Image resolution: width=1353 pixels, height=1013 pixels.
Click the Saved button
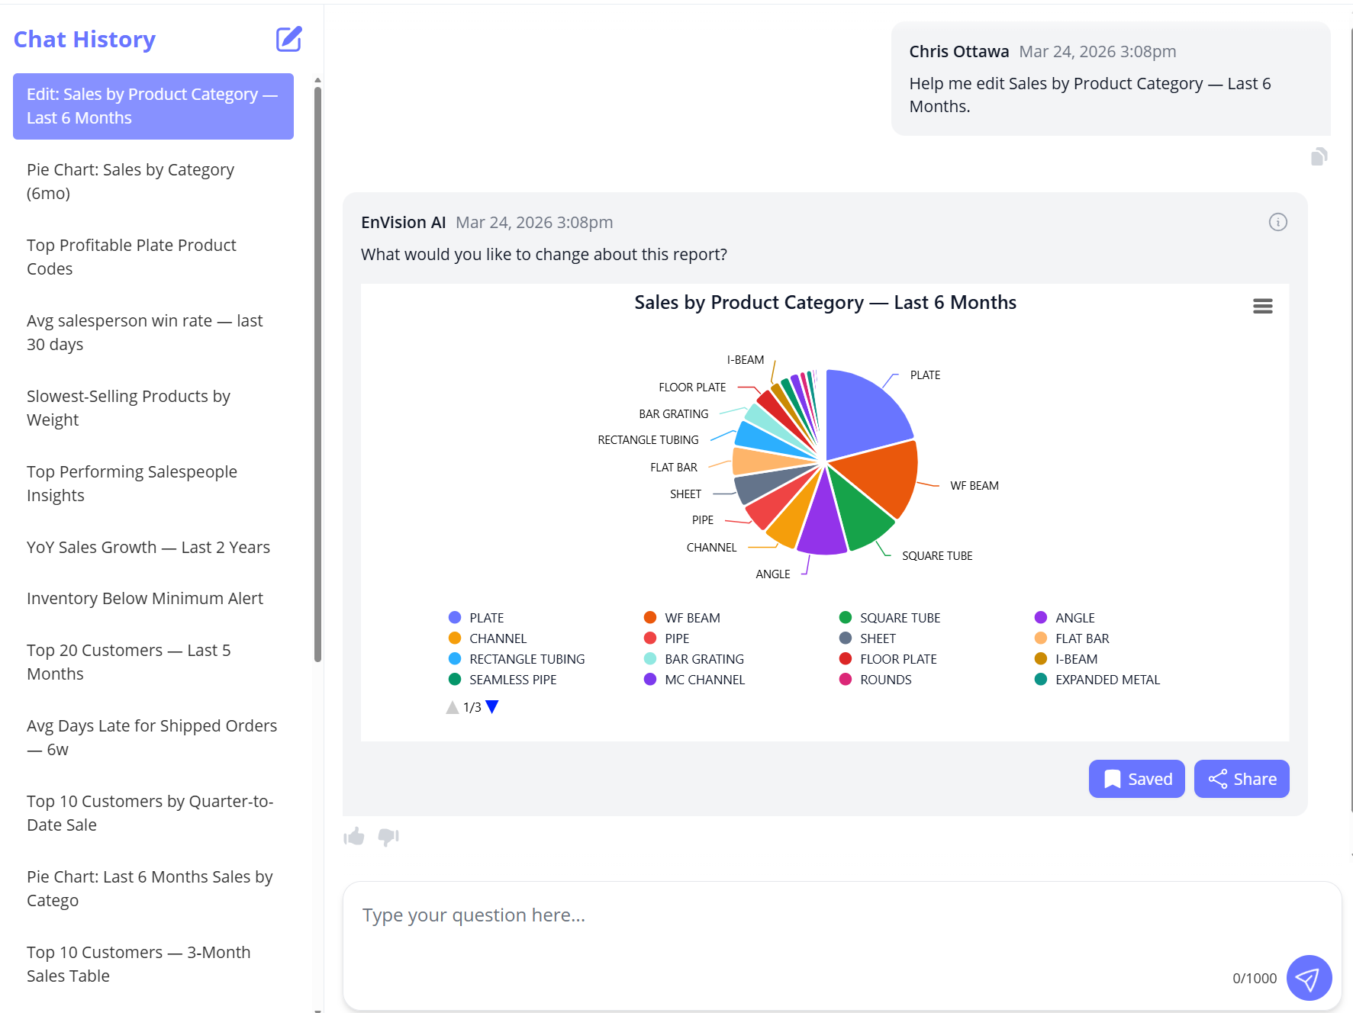coord(1136,779)
